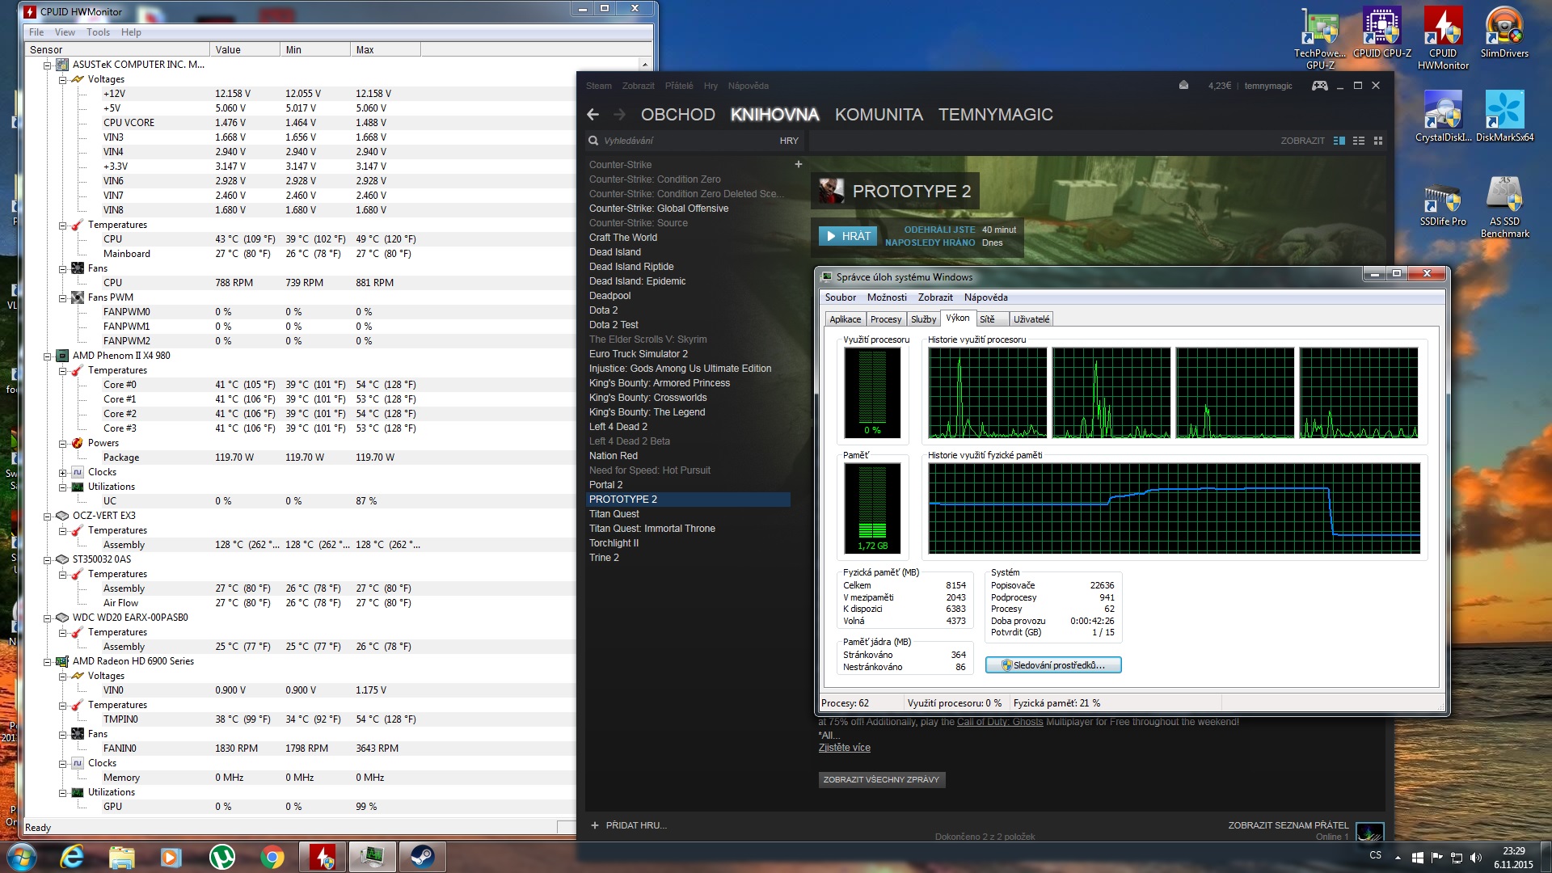This screenshot has width=1552, height=873.
Task: Collapse Fans PWM node
Action: [62, 297]
